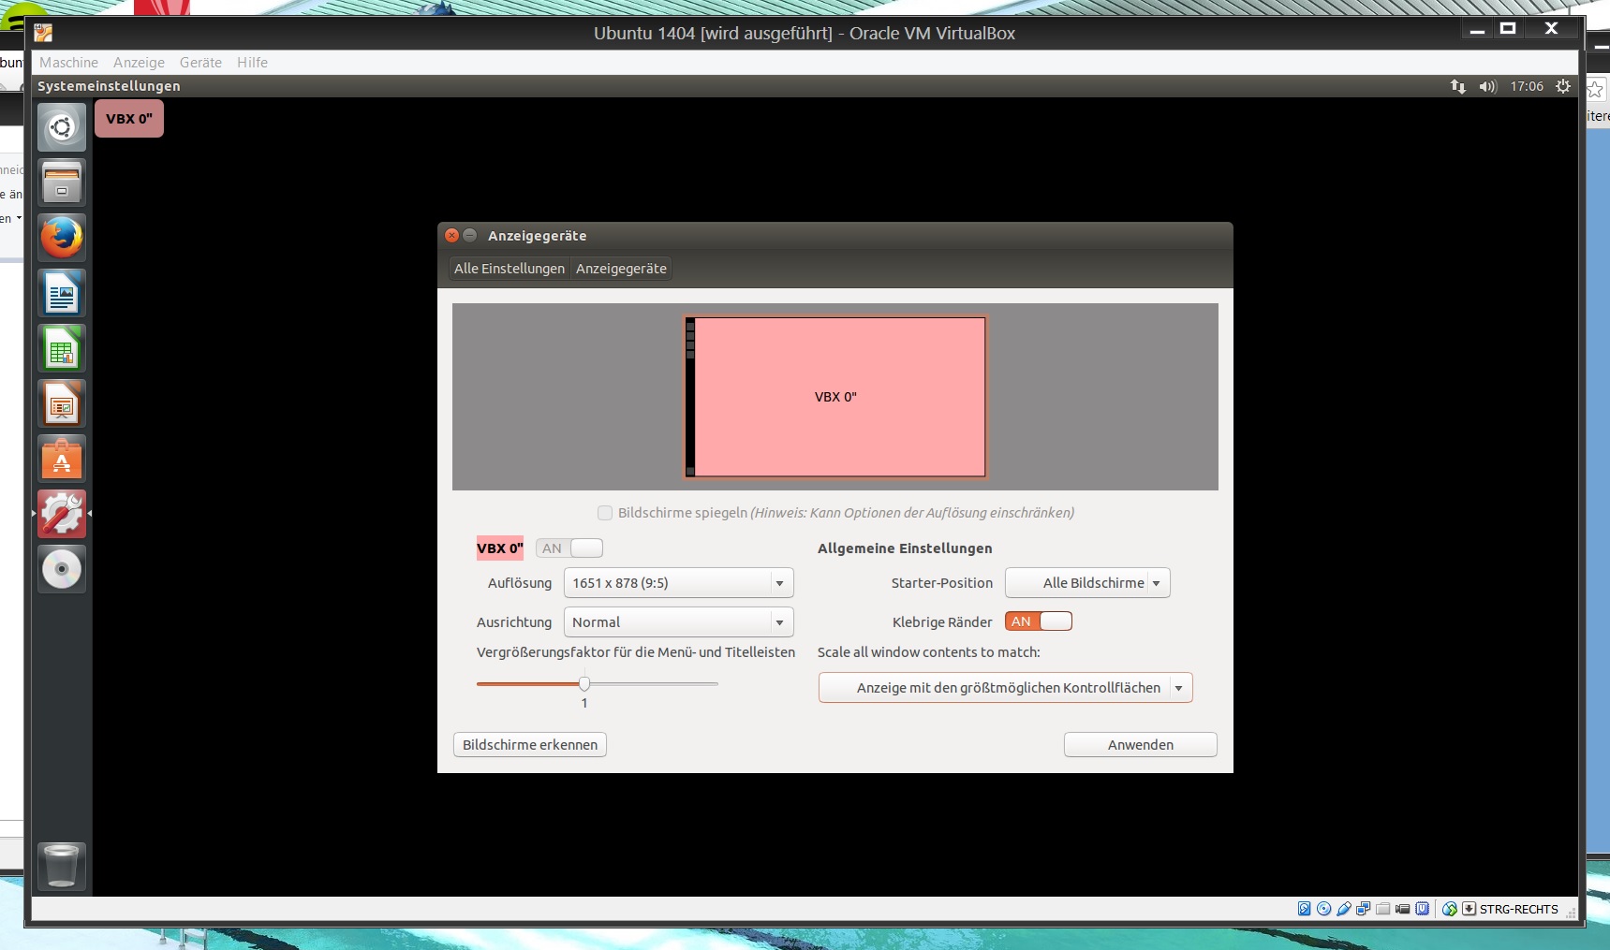This screenshot has width=1610, height=950.
Task: Minimize the Anzeigegeräte dialog
Action: [x=470, y=235]
